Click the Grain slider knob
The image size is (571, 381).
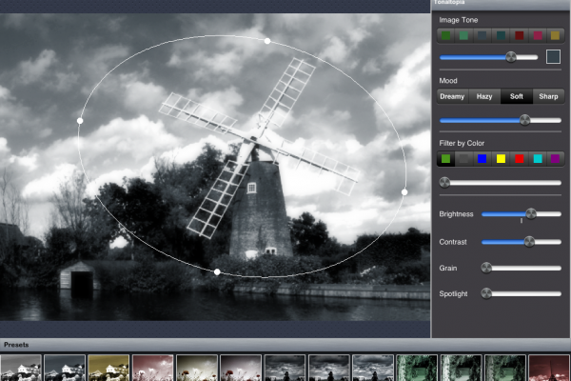(486, 268)
